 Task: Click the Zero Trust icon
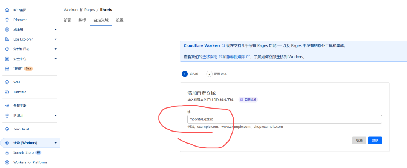[x=7, y=129]
